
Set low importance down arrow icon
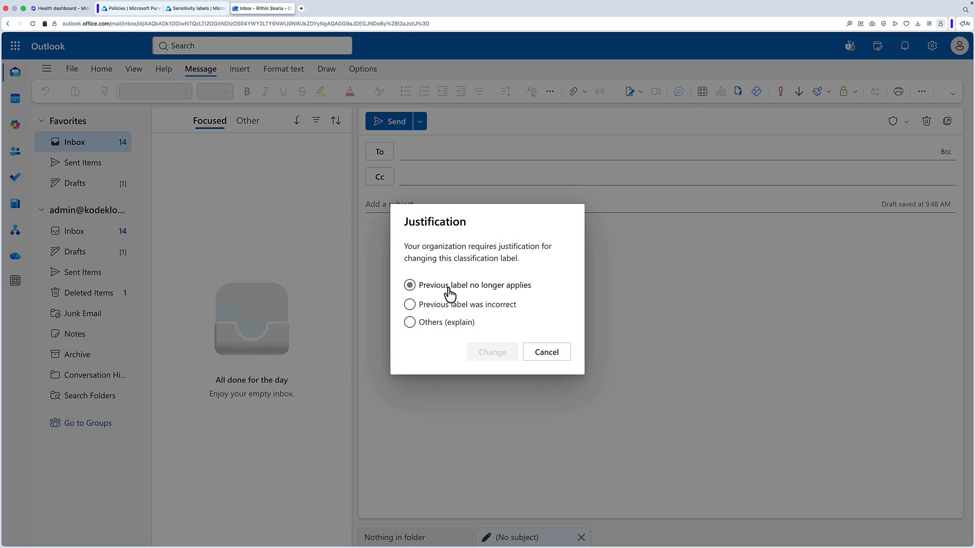799,91
